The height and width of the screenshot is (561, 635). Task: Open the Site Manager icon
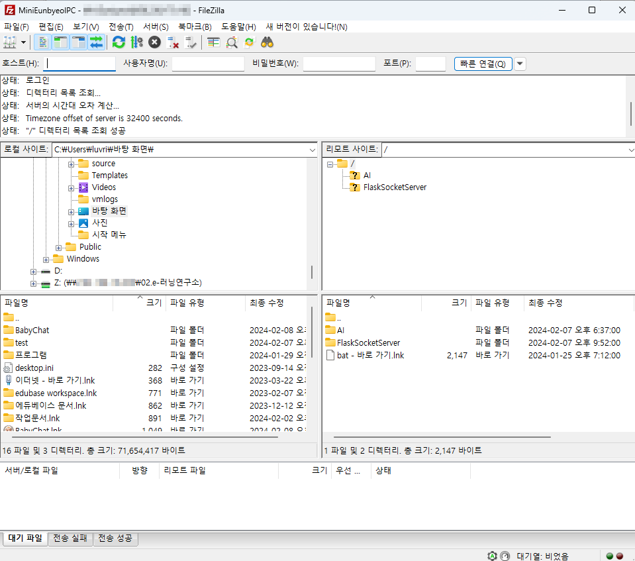coord(10,42)
